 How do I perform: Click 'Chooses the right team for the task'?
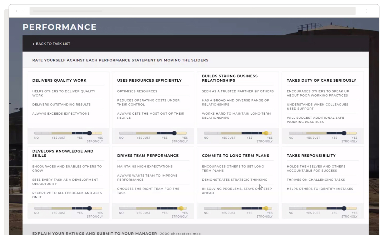point(148,191)
